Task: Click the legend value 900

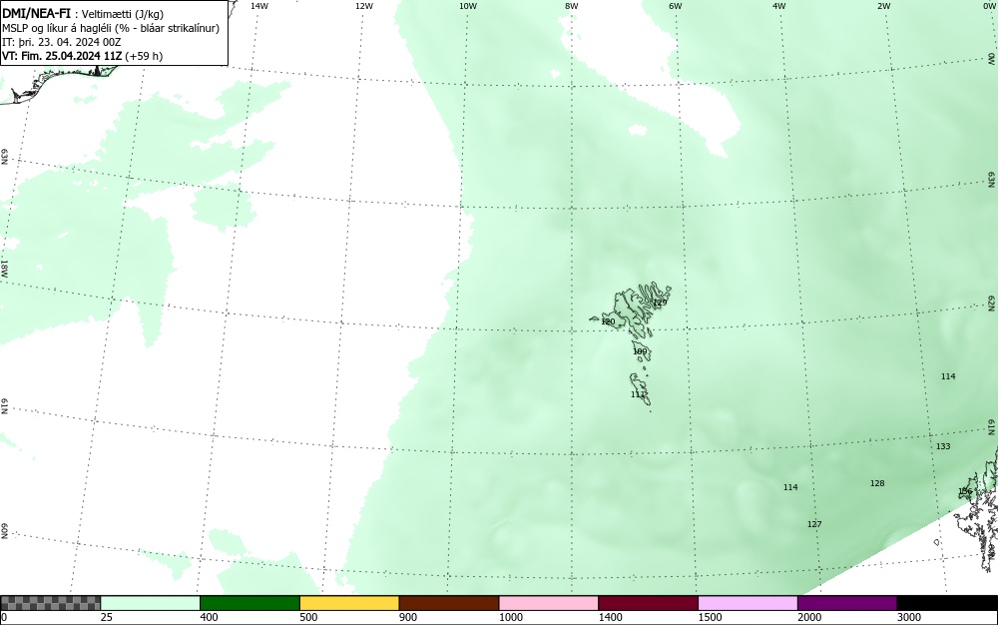Action: pos(408,617)
